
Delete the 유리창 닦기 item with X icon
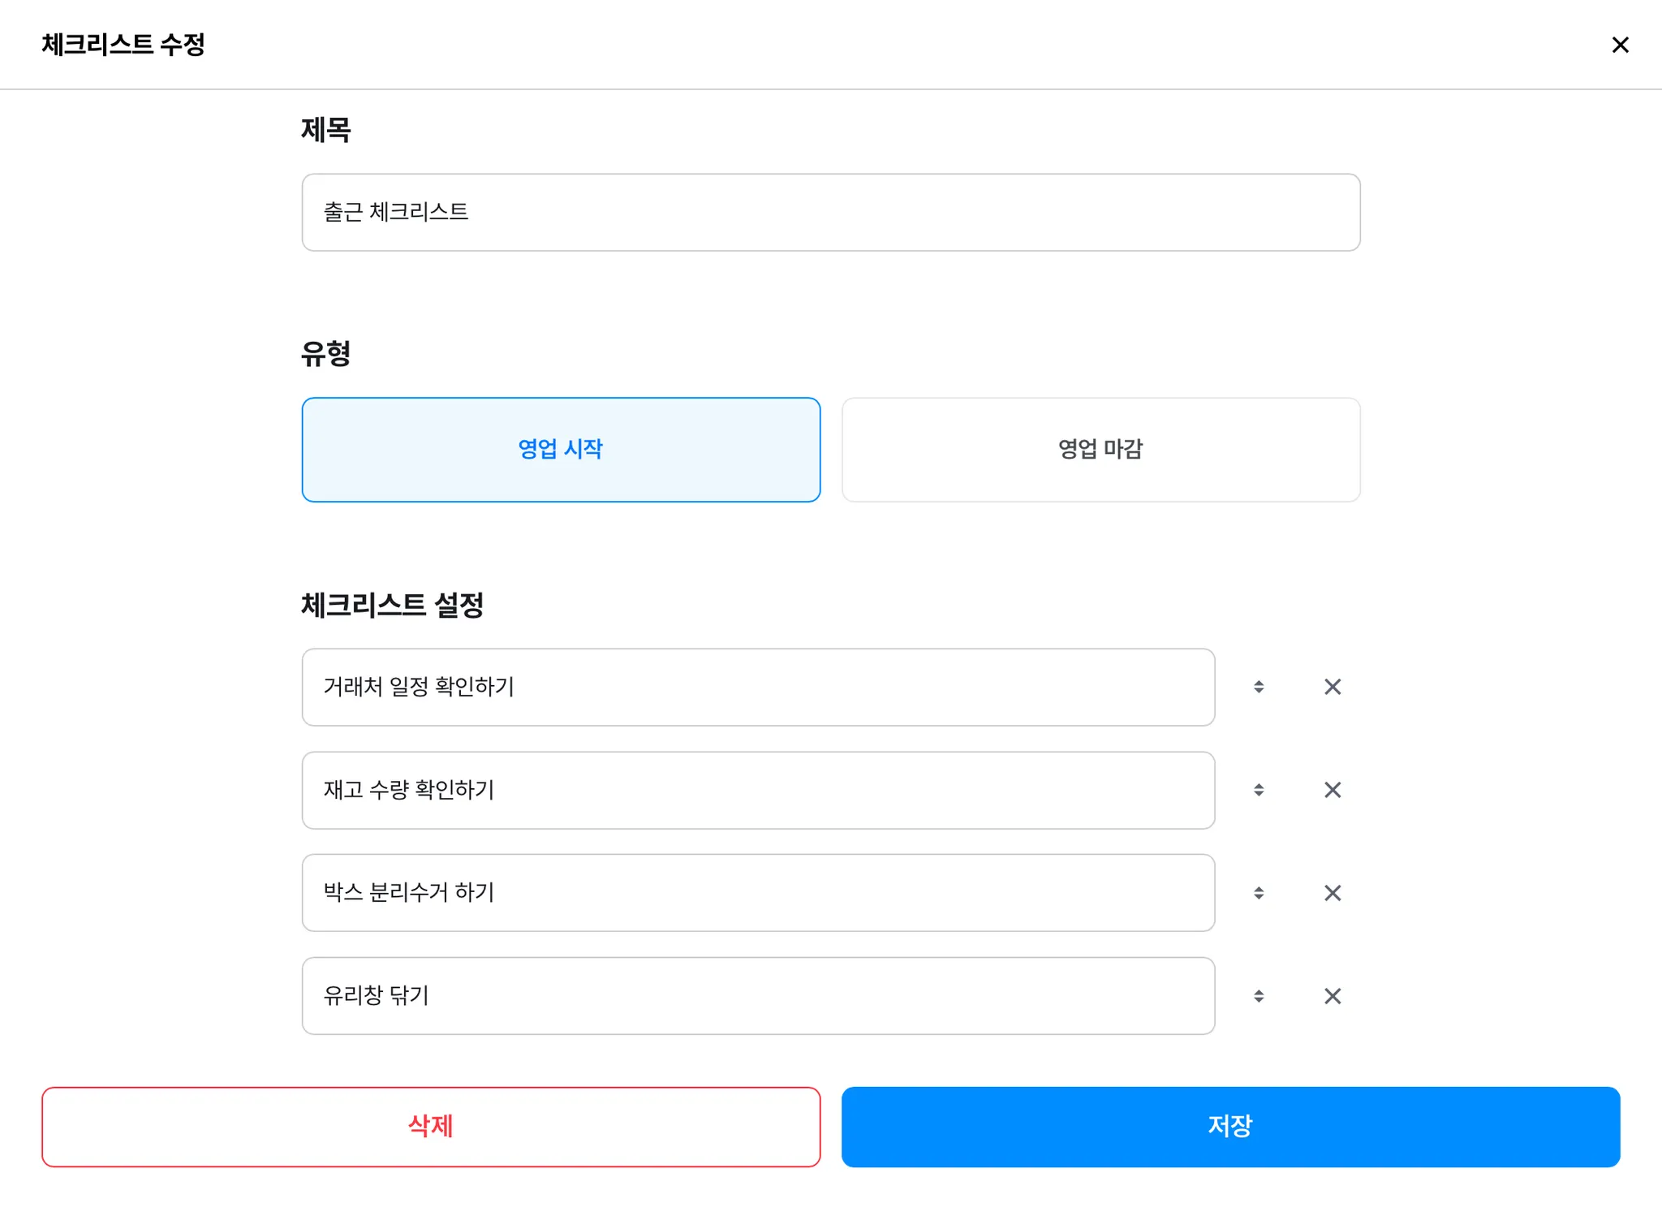[1332, 996]
